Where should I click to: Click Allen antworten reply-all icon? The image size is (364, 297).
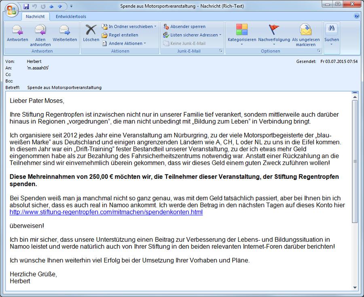(x=40, y=30)
